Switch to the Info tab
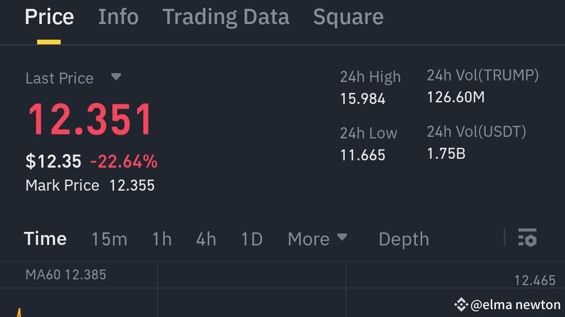The width and height of the screenshot is (565, 317). click(x=118, y=17)
